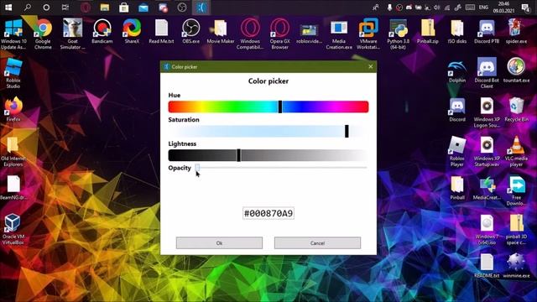Click the Ok button in Color picker
The image size is (537, 302).
pyautogui.click(x=219, y=243)
